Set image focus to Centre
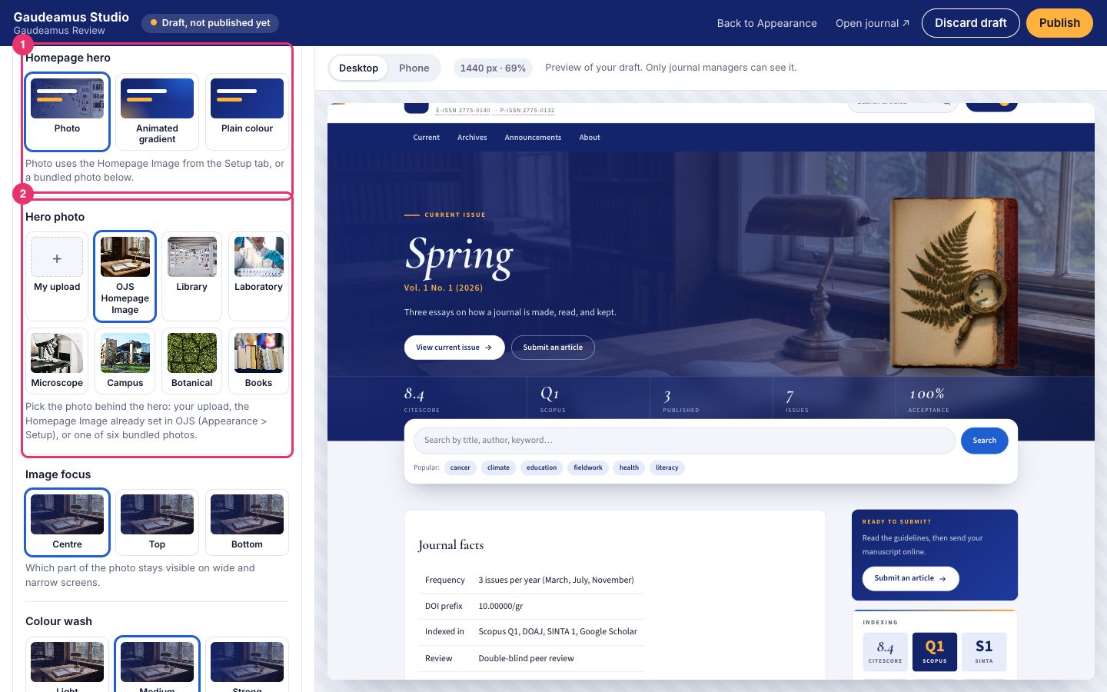 point(67,522)
